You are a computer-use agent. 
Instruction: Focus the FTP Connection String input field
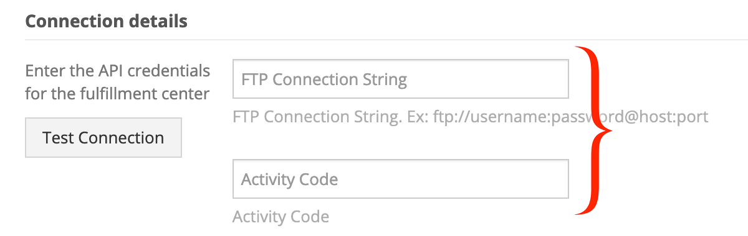[x=401, y=79]
